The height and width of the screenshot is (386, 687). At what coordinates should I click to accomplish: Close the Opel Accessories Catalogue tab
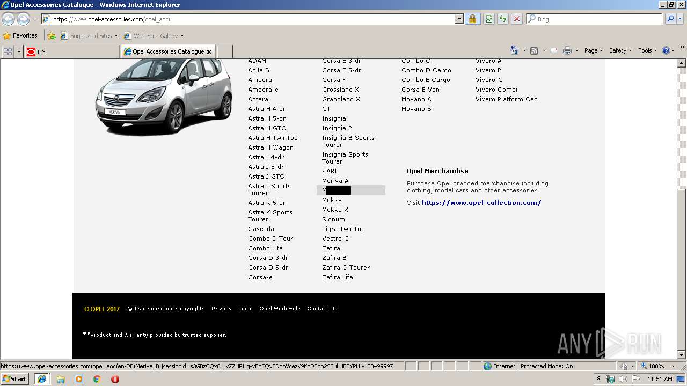(209, 52)
